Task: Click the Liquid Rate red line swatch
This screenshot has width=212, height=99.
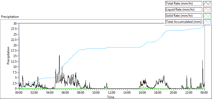Action: pos(207,10)
